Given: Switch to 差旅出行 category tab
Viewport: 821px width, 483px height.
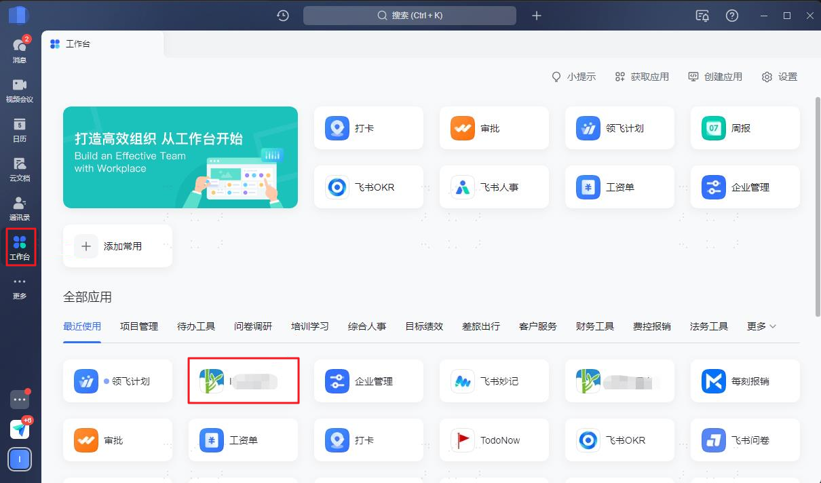Looking at the screenshot, I should (481, 326).
